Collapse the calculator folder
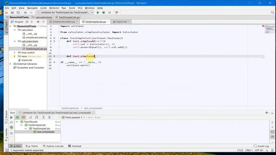Viewport: 276px width, 155px height. (x=15, y=30)
